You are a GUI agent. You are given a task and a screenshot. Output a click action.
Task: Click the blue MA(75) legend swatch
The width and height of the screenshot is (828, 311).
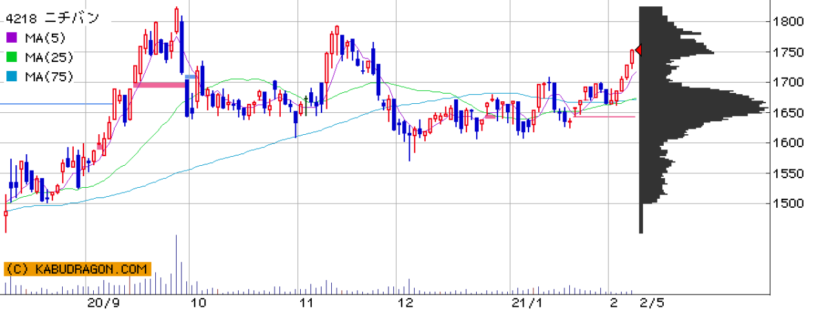12,76
